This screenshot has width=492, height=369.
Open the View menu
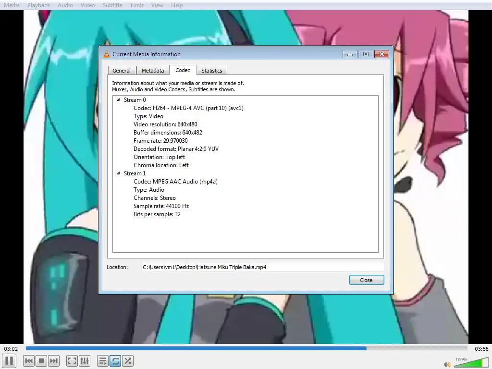[x=157, y=5]
